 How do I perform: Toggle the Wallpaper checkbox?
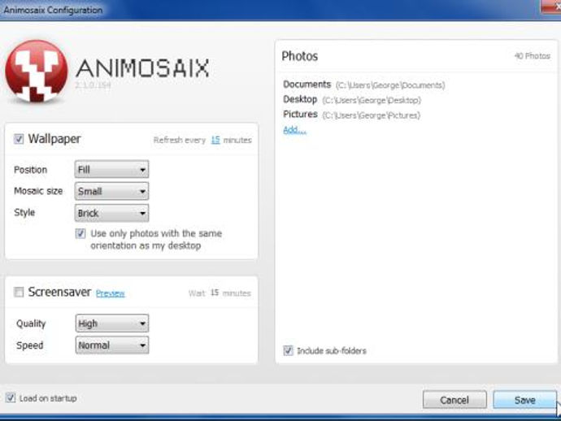[x=19, y=139]
